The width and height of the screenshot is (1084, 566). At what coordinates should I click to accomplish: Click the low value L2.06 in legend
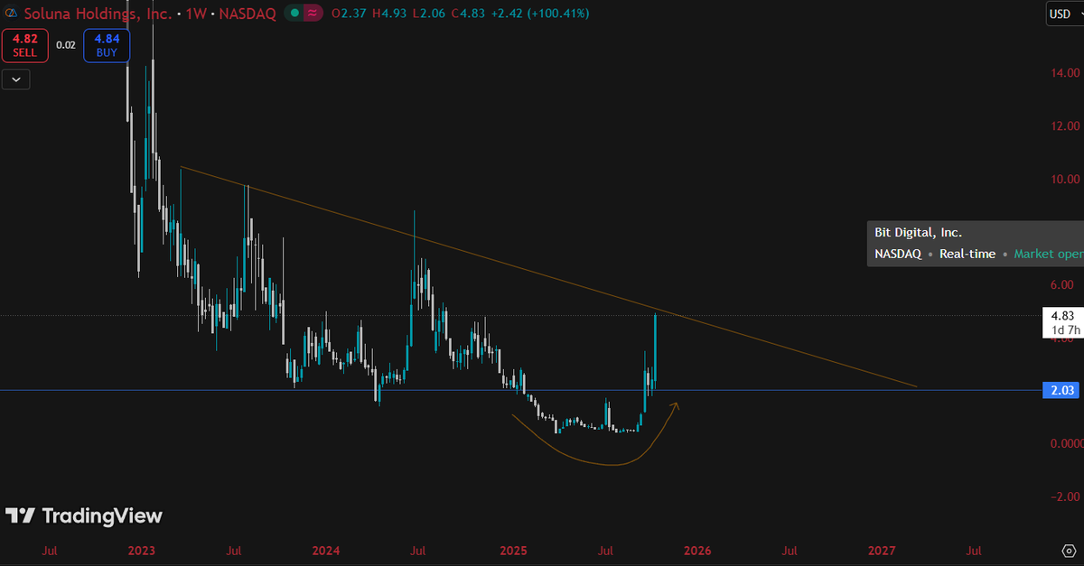click(x=428, y=14)
